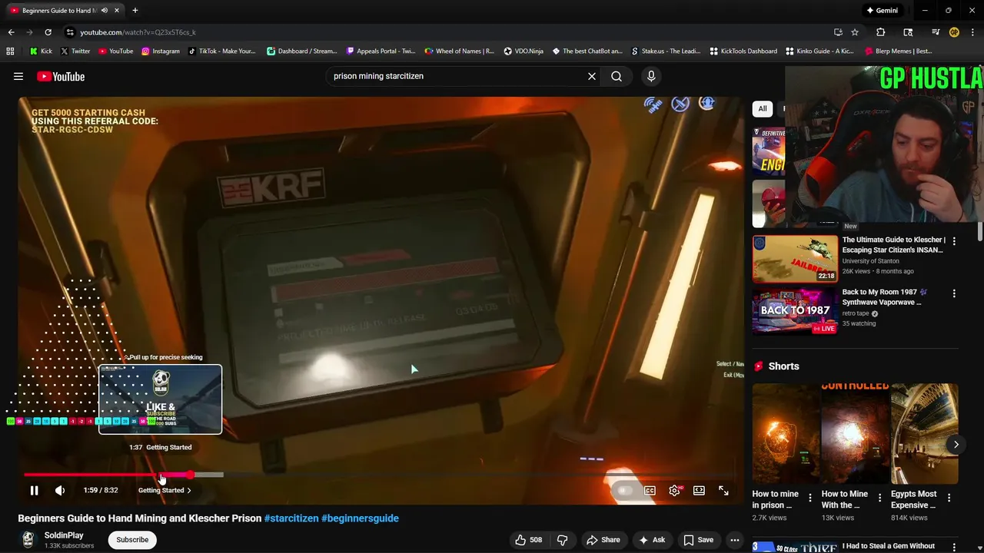The image size is (984, 553).
Task: Go back in the browser
Action: click(x=11, y=32)
